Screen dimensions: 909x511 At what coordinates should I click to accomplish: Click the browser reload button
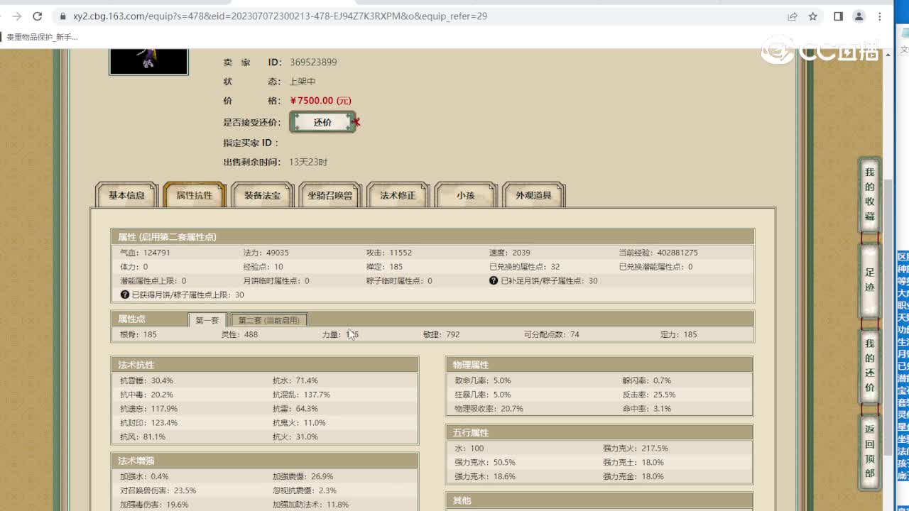click(38, 16)
